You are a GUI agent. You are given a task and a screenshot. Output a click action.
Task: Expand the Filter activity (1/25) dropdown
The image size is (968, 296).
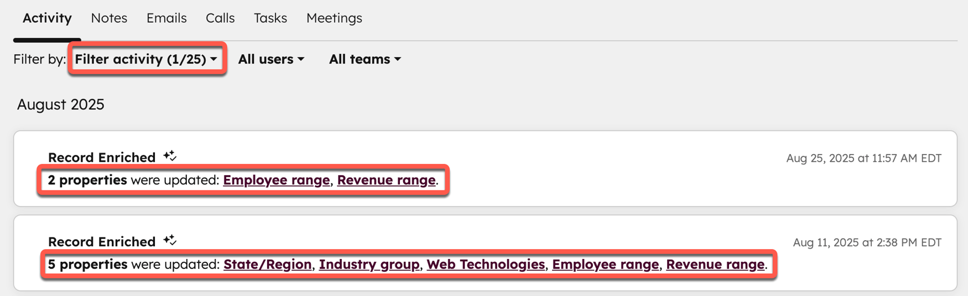[x=146, y=59]
